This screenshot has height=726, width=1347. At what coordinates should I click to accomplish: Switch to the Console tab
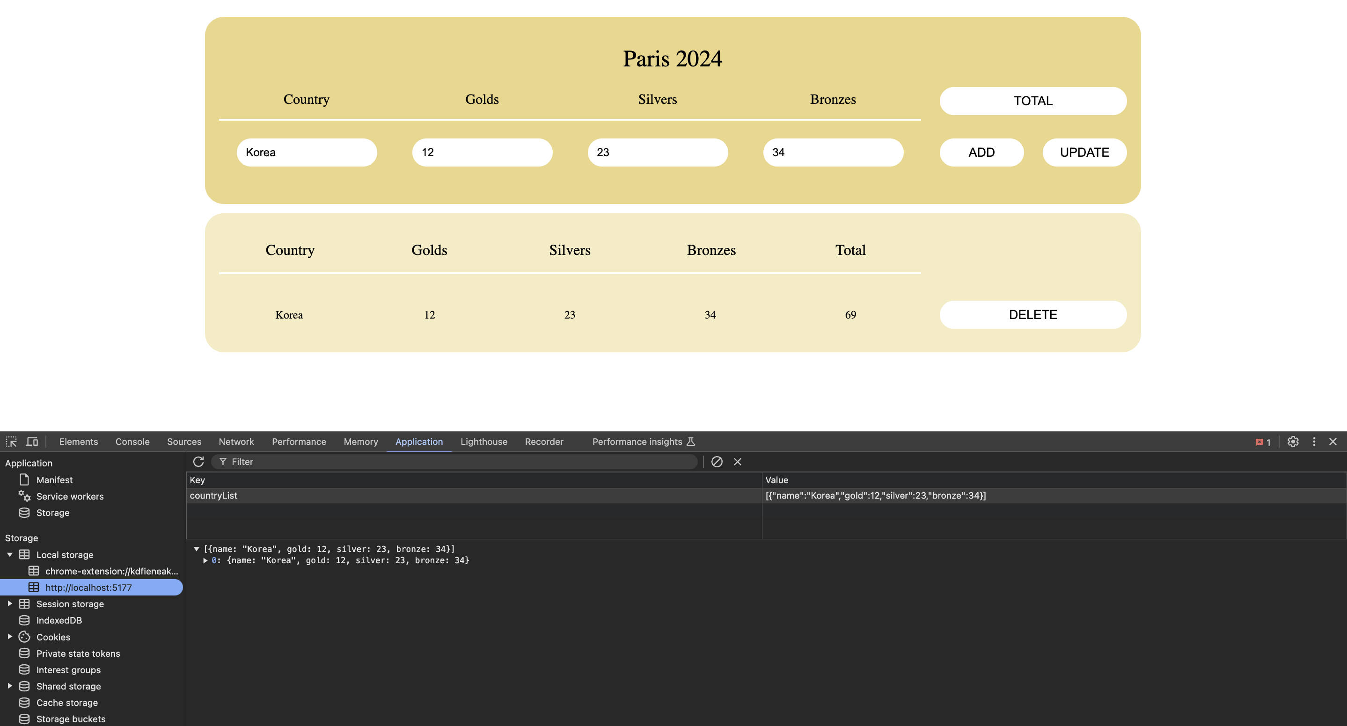point(132,442)
